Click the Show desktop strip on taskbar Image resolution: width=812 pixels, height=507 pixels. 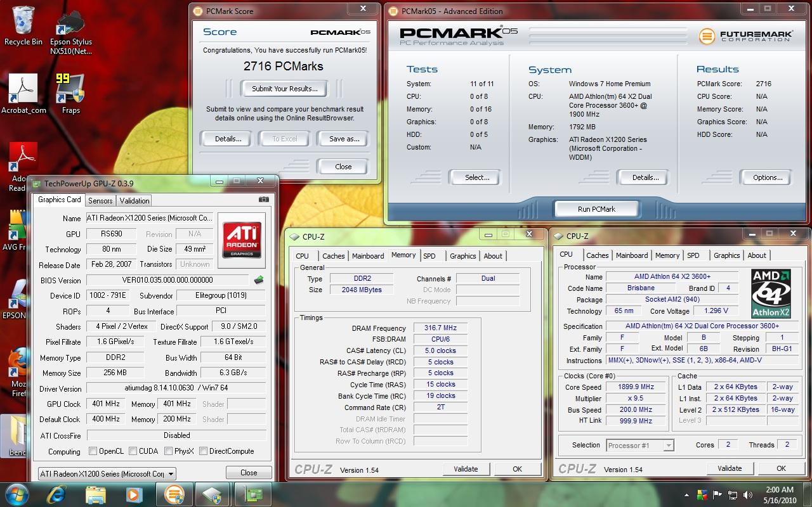tap(808, 494)
